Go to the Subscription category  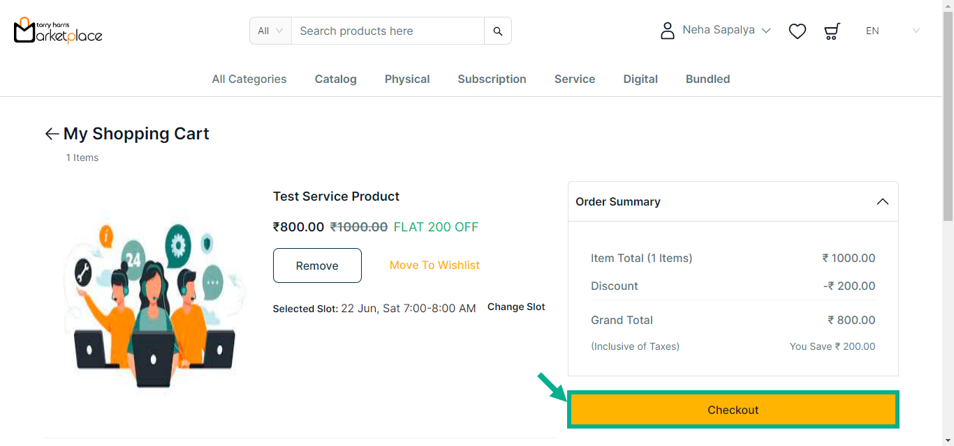tap(492, 79)
